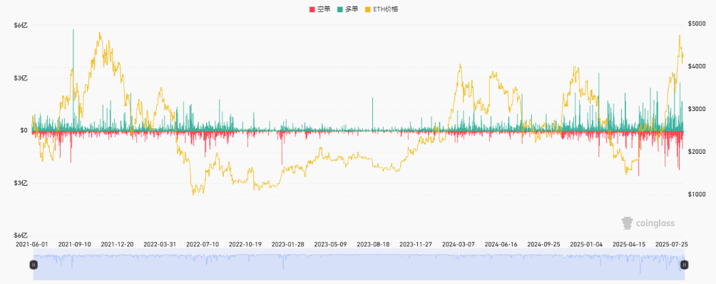
Task: Click the 2024-09-25 date label
Action: coord(543,245)
